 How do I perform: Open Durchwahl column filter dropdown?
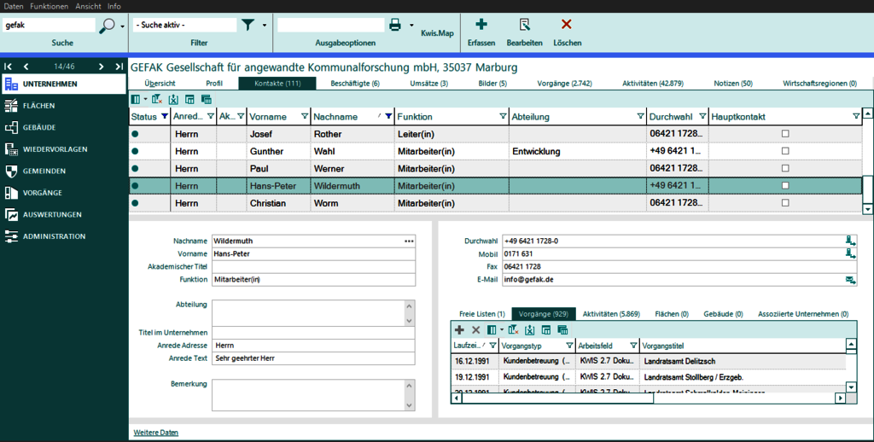(702, 116)
